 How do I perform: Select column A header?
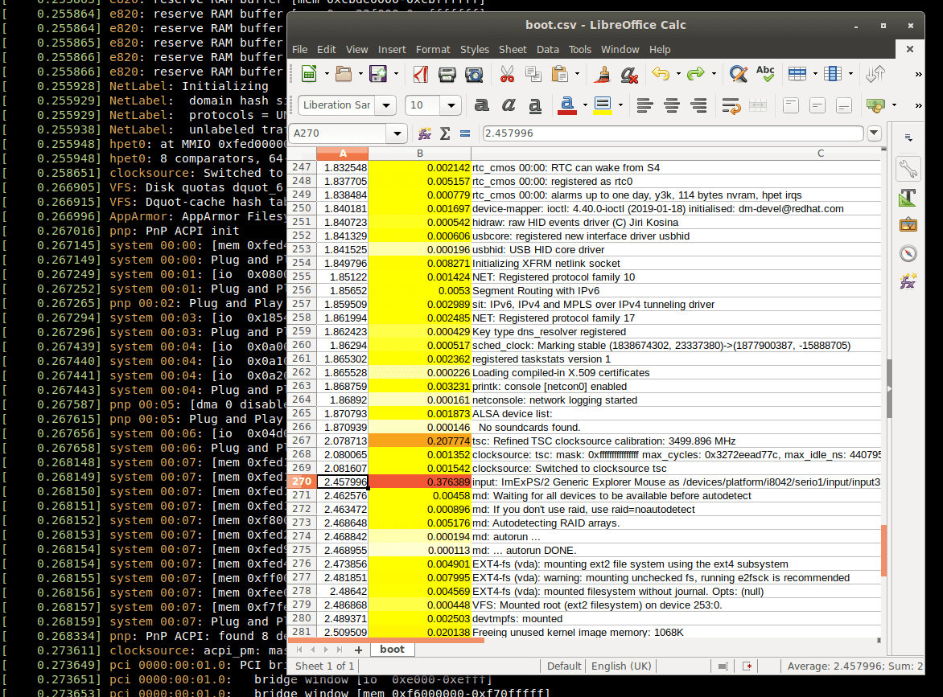click(343, 154)
